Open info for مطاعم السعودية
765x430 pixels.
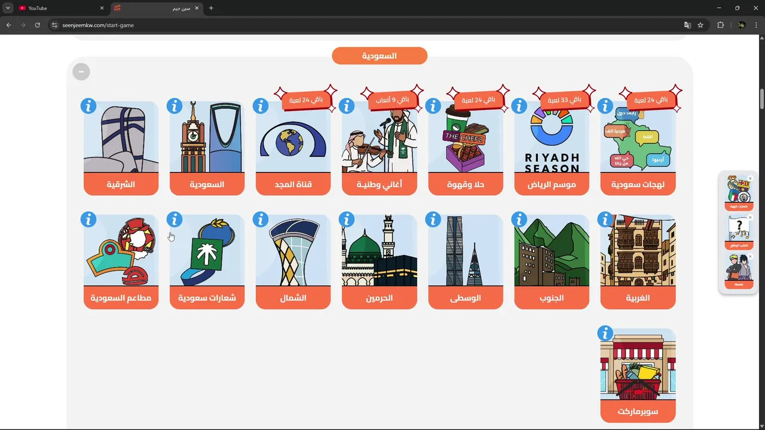88,219
